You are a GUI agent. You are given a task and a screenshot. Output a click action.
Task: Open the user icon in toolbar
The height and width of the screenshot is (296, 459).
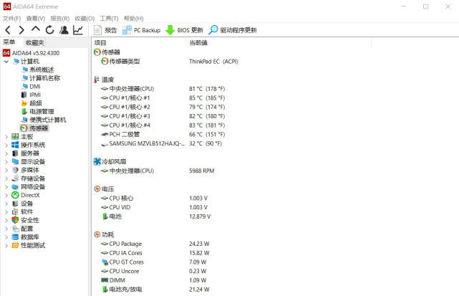click(x=64, y=29)
